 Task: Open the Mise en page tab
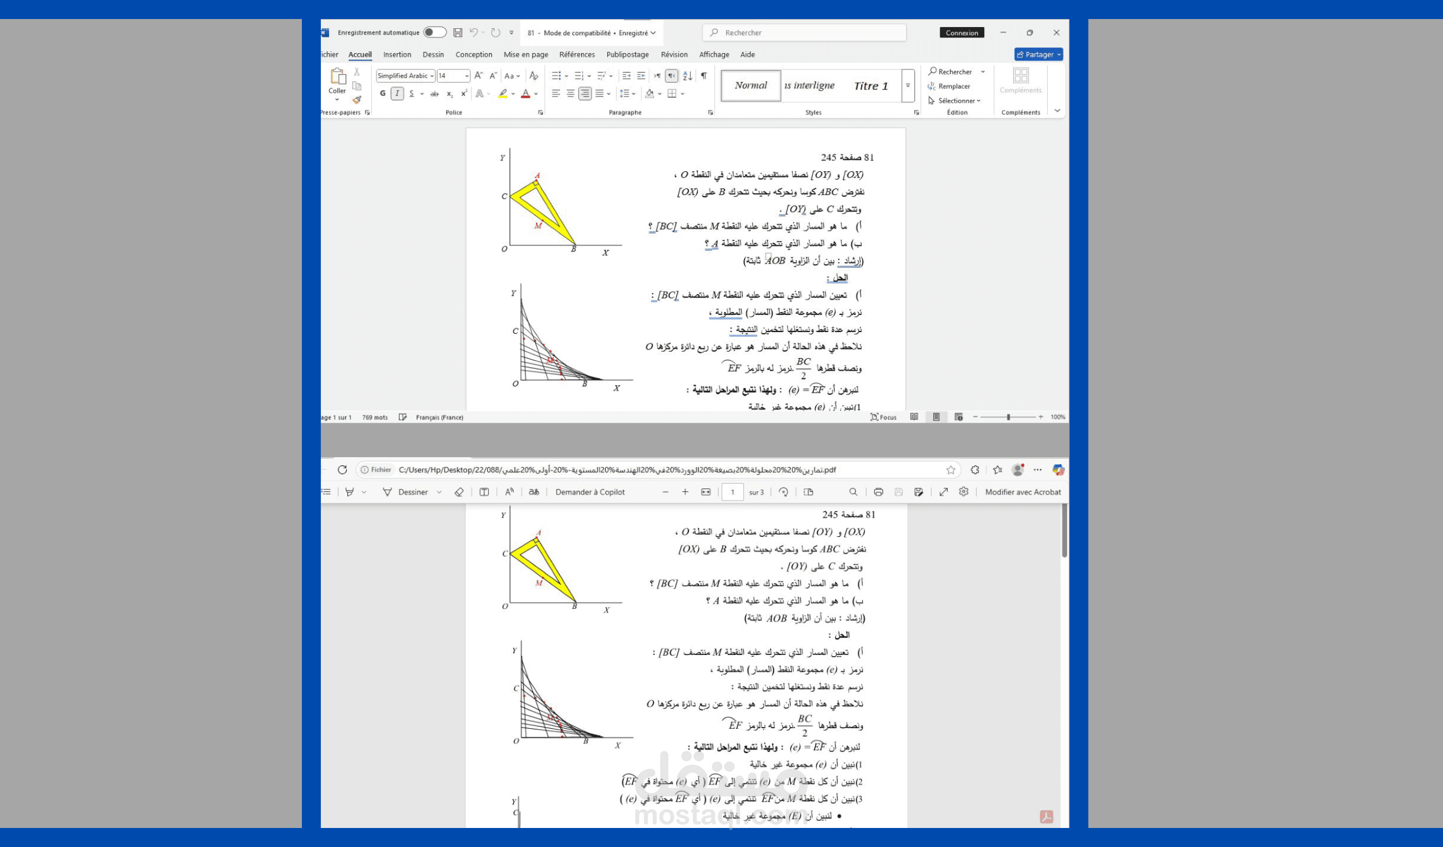525,54
